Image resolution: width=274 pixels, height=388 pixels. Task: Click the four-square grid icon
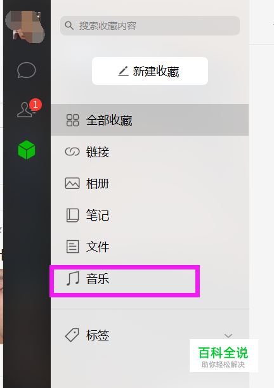coord(72,120)
